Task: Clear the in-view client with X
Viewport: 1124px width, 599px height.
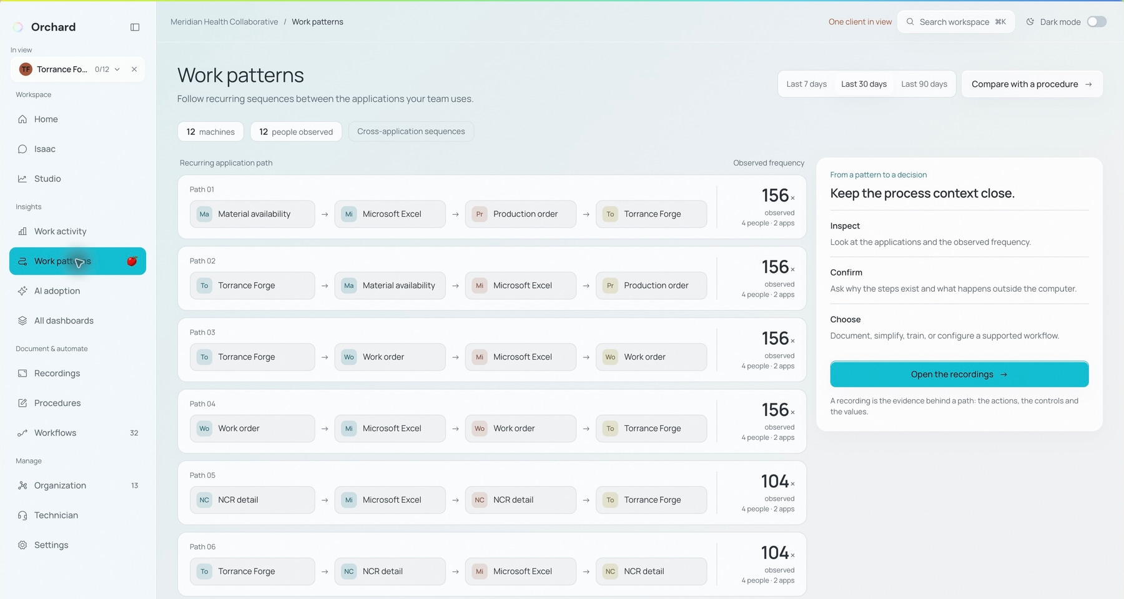Action: point(134,69)
